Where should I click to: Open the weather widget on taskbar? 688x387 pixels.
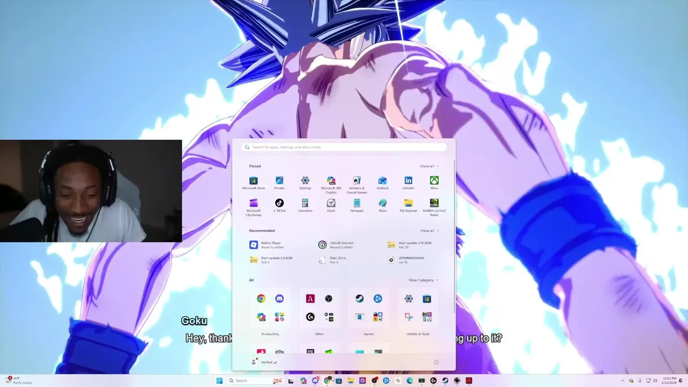[19, 381]
